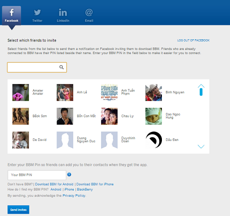Click the magnifier search icon
Screen dimensions: 230x216
(x=62, y=67)
